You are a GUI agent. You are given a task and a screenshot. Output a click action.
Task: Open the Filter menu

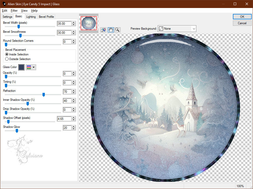(14, 11)
